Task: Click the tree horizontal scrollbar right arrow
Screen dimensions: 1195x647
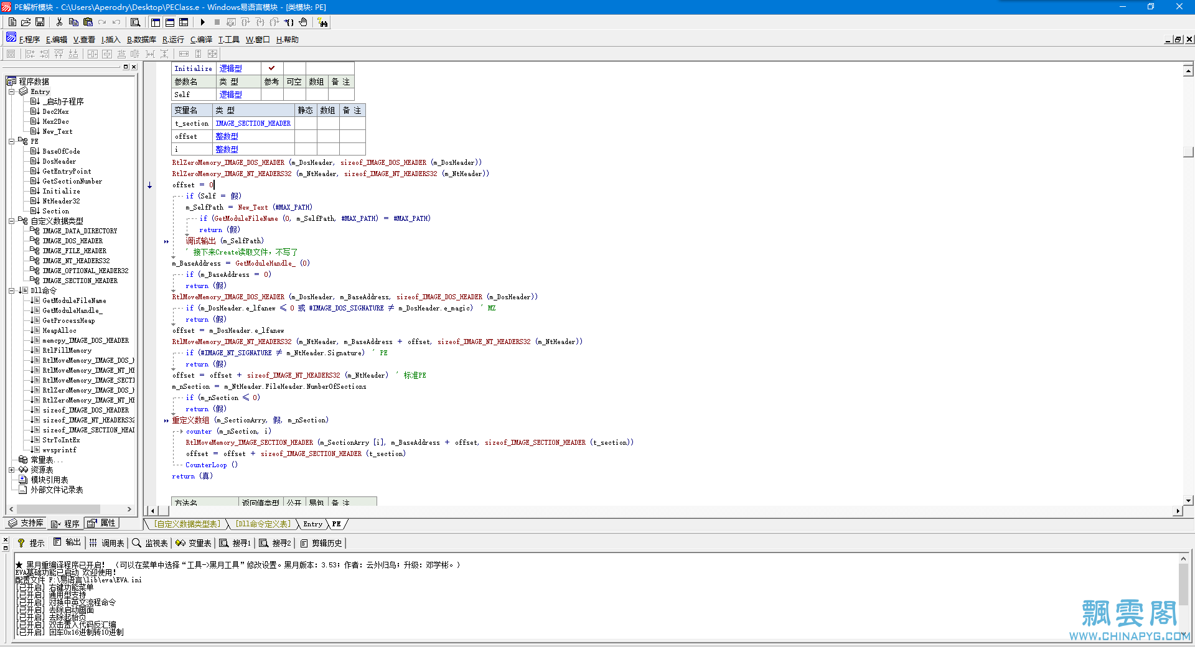Action: pos(129,510)
